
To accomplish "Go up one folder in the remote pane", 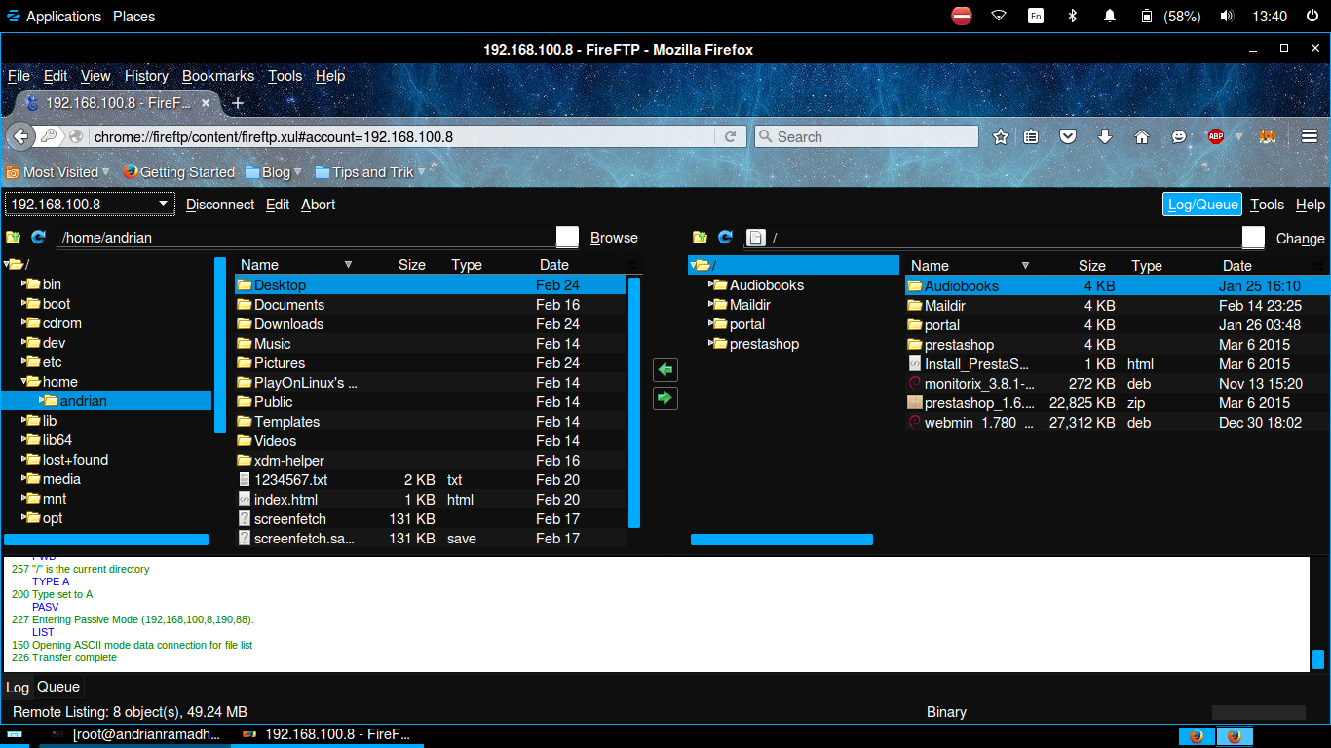I will coord(700,237).
